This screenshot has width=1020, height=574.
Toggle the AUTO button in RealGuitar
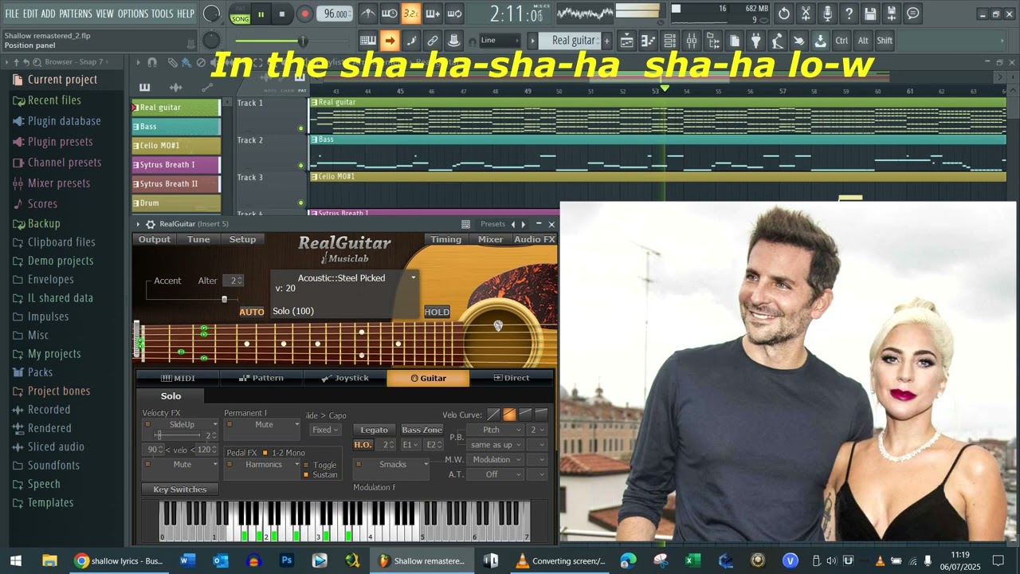[x=252, y=312]
